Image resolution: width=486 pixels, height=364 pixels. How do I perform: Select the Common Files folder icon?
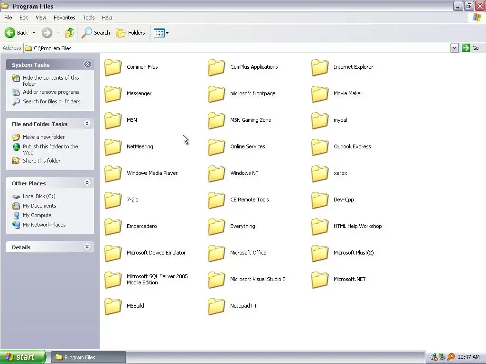[113, 67]
